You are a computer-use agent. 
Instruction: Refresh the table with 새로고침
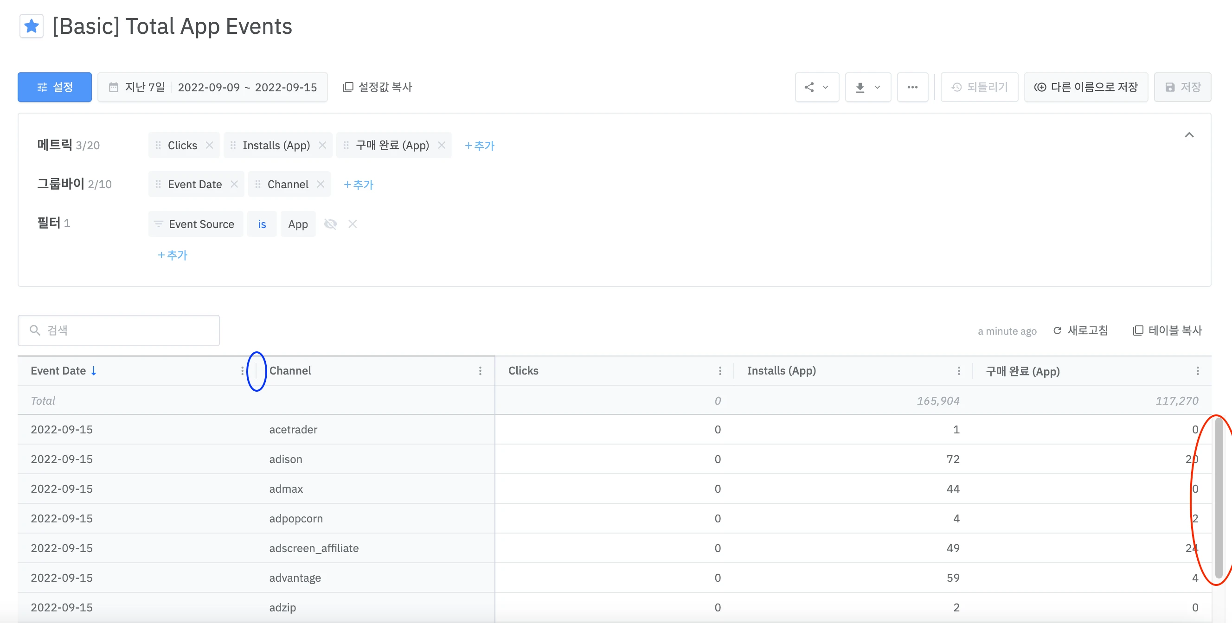[x=1080, y=331]
